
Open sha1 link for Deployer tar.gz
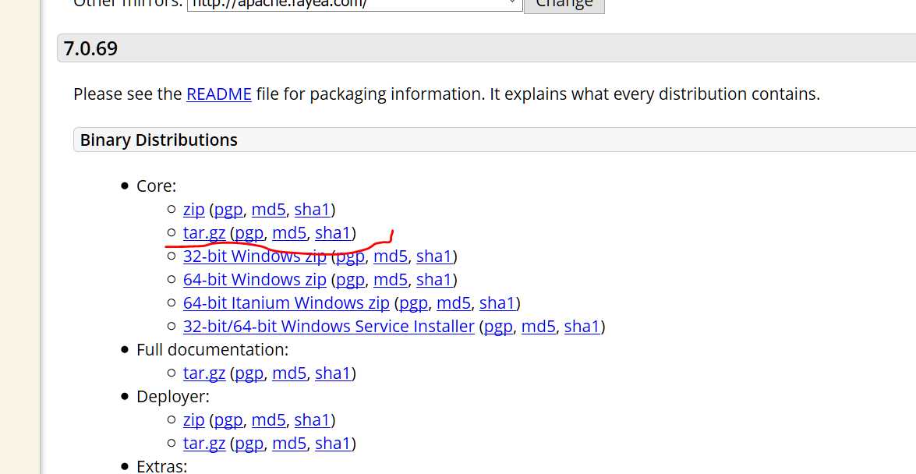coord(333,443)
